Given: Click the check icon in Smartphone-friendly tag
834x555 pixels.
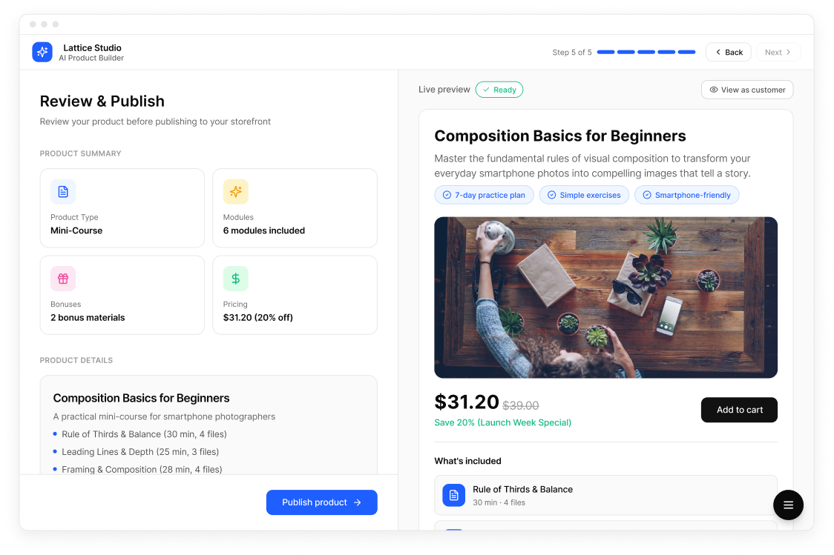Looking at the screenshot, I should [647, 195].
